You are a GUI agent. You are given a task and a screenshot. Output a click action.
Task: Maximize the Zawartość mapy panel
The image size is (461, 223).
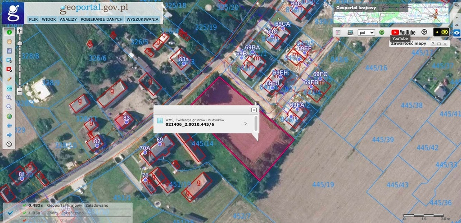click(439, 44)
